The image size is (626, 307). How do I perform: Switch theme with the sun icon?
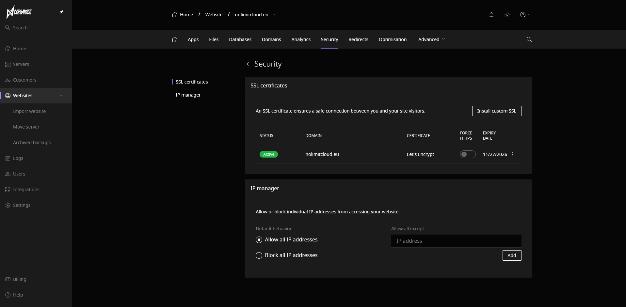pyautogui.click(x=507, y=15)
